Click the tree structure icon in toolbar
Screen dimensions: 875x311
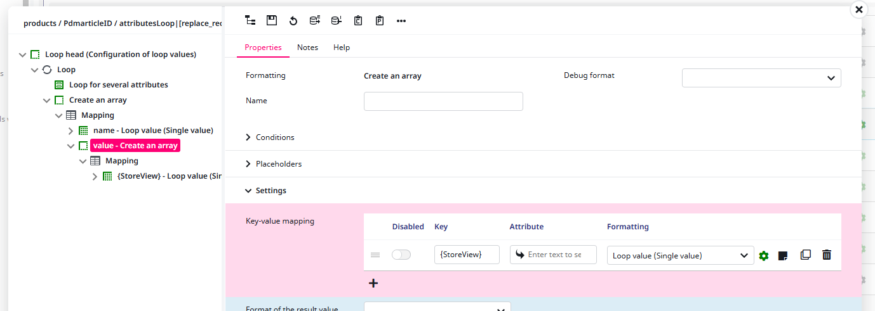pos(250,21)
